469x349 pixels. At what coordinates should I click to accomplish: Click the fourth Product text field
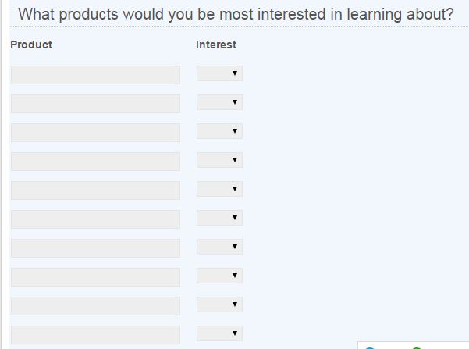(95, 162)
